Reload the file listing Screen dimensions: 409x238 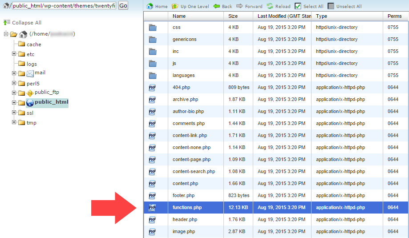[270, 6]
